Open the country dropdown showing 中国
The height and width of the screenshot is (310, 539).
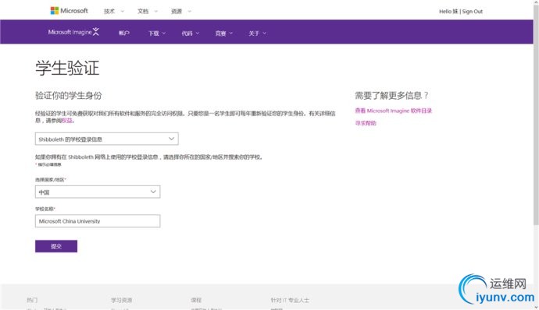98,192
